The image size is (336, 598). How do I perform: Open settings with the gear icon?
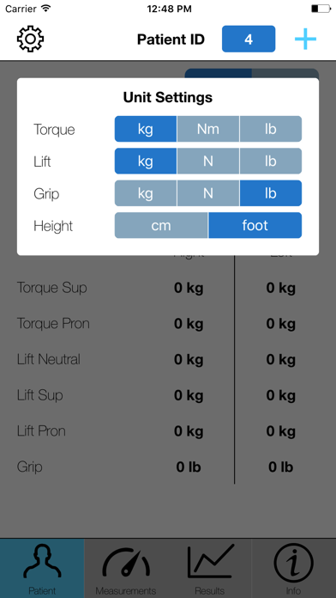(x=31, y=39)
